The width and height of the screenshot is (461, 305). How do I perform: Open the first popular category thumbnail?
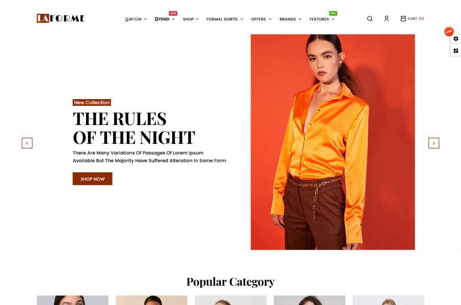[73, 300]
